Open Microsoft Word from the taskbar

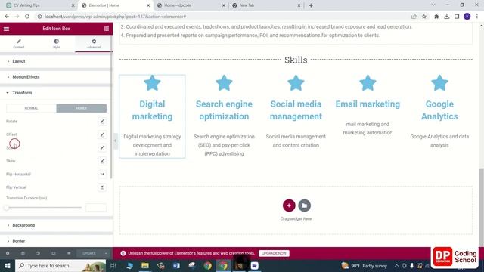[x=176, y=265]
